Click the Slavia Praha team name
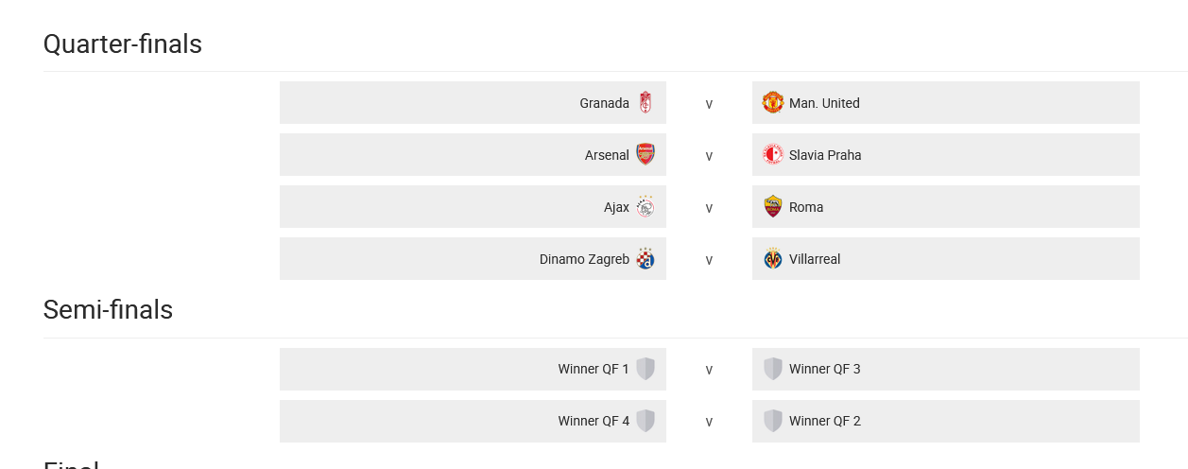Image resolution: width=1188 pixels, height=469 pixels. tap(825, 155)
